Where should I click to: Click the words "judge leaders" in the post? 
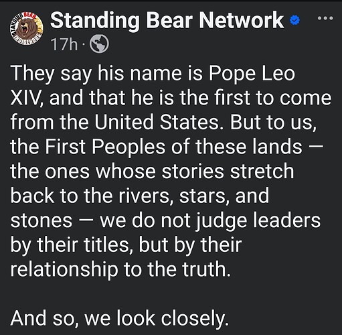point(258,221)
